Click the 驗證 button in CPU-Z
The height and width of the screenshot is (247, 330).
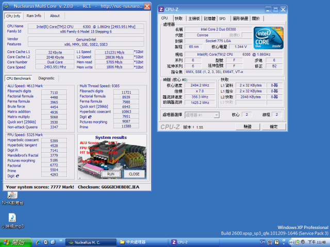(x=247, y=127)
